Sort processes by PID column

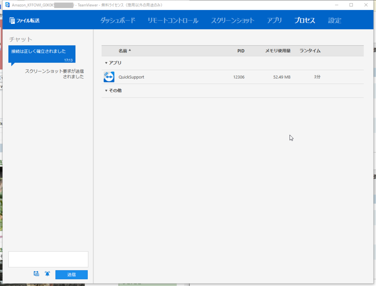[x=241, y=51]
